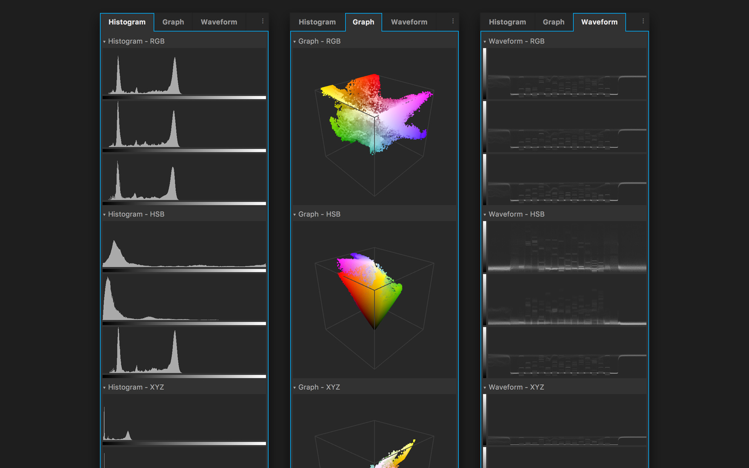Click the "Waveform - HSB" section title
749x468 pixels.
(517, 214)
